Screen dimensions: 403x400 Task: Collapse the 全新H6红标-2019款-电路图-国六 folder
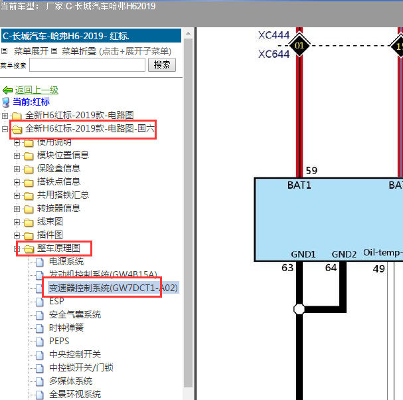[x=5, y=129]
